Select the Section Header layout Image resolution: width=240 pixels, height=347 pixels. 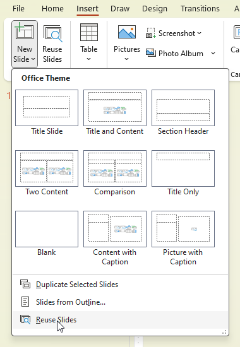(x=183, y=112)
